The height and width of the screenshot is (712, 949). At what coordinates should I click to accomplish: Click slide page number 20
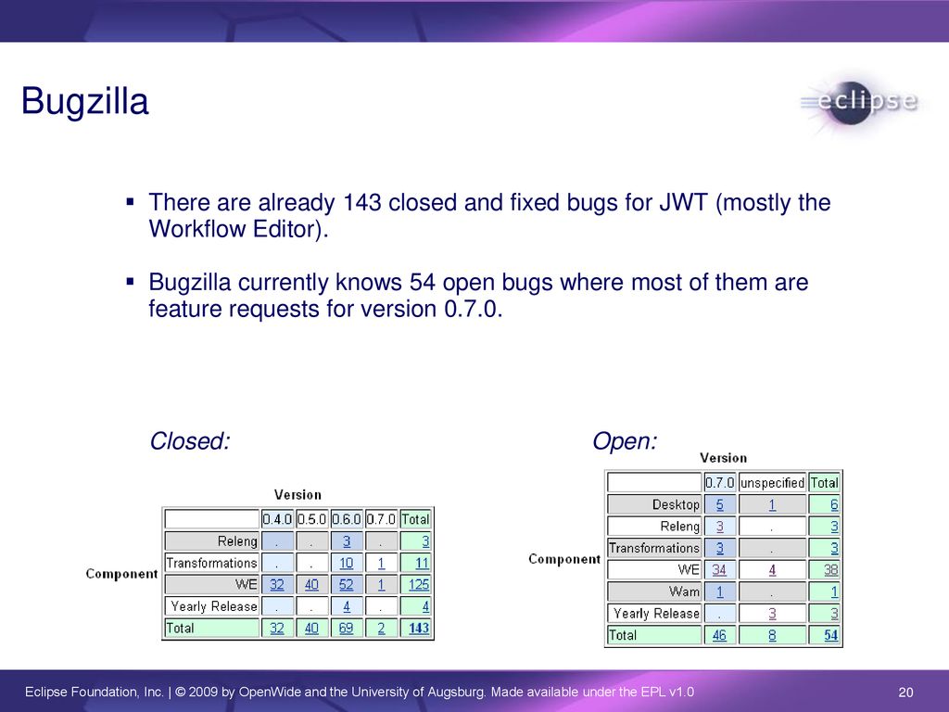[x=906, y=692]
